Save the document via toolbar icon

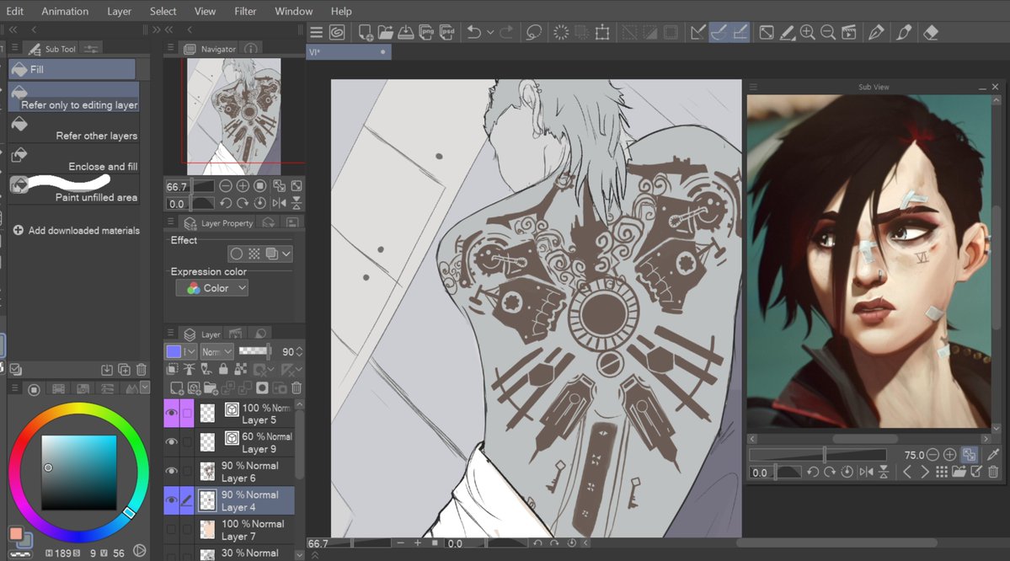[x=406, y=32]
